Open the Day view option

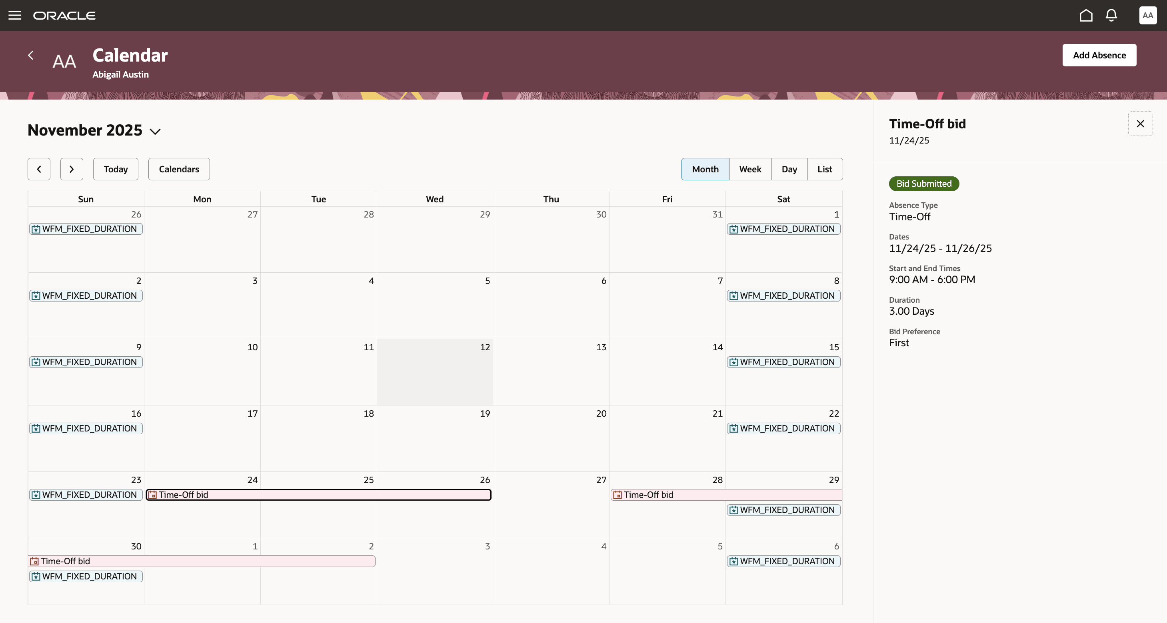pos(789,169)
